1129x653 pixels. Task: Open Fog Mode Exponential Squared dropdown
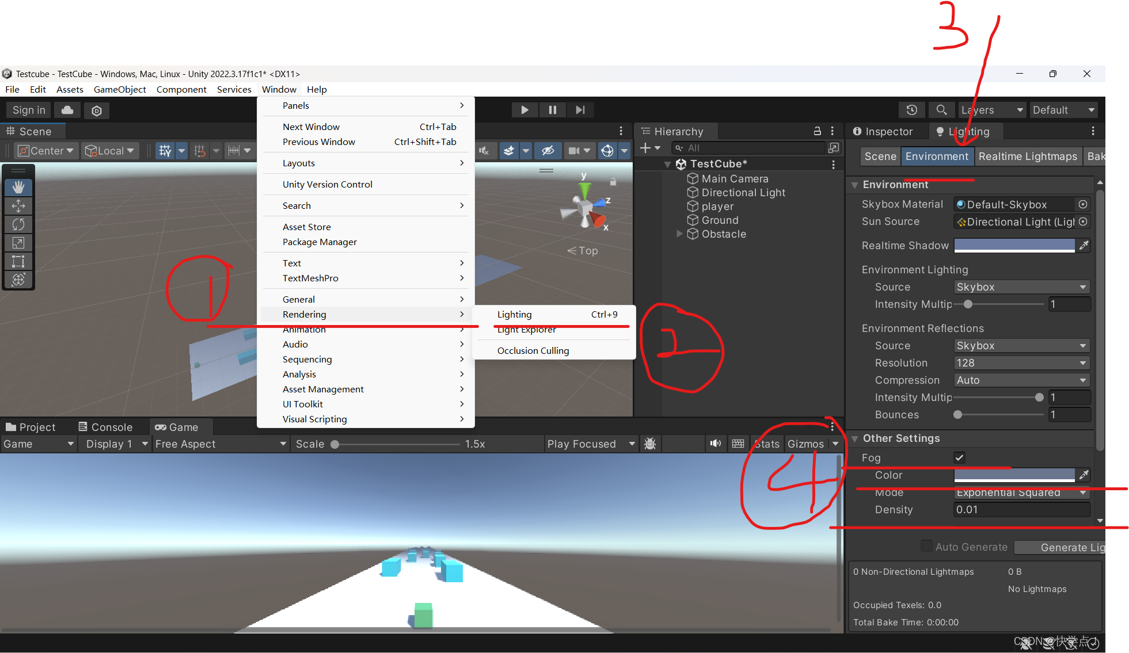[x=1021, y=492]
